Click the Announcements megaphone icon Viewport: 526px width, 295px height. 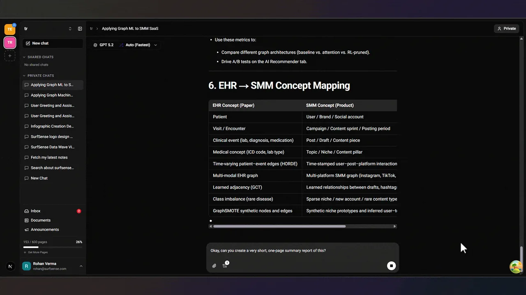point(27,230)
